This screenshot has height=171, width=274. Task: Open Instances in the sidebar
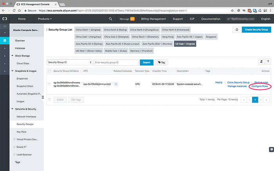[20, 48]
